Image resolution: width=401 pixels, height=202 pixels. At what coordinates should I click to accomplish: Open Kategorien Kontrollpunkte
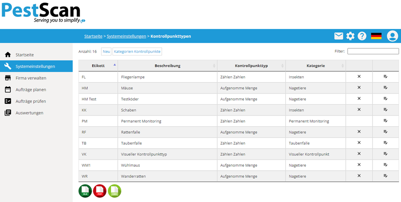coord(137,52)
